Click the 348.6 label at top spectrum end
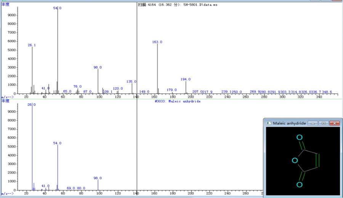The width and height of the screenshot is (343, 198). 327,92
